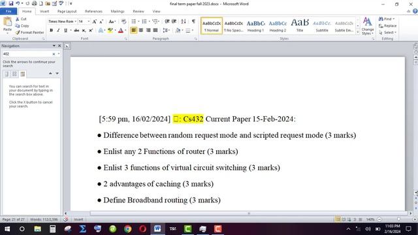This screenshot has width=418, height=235.
Task: Browse pages tab in Navigation pane
Action: [x=14, y=74]
